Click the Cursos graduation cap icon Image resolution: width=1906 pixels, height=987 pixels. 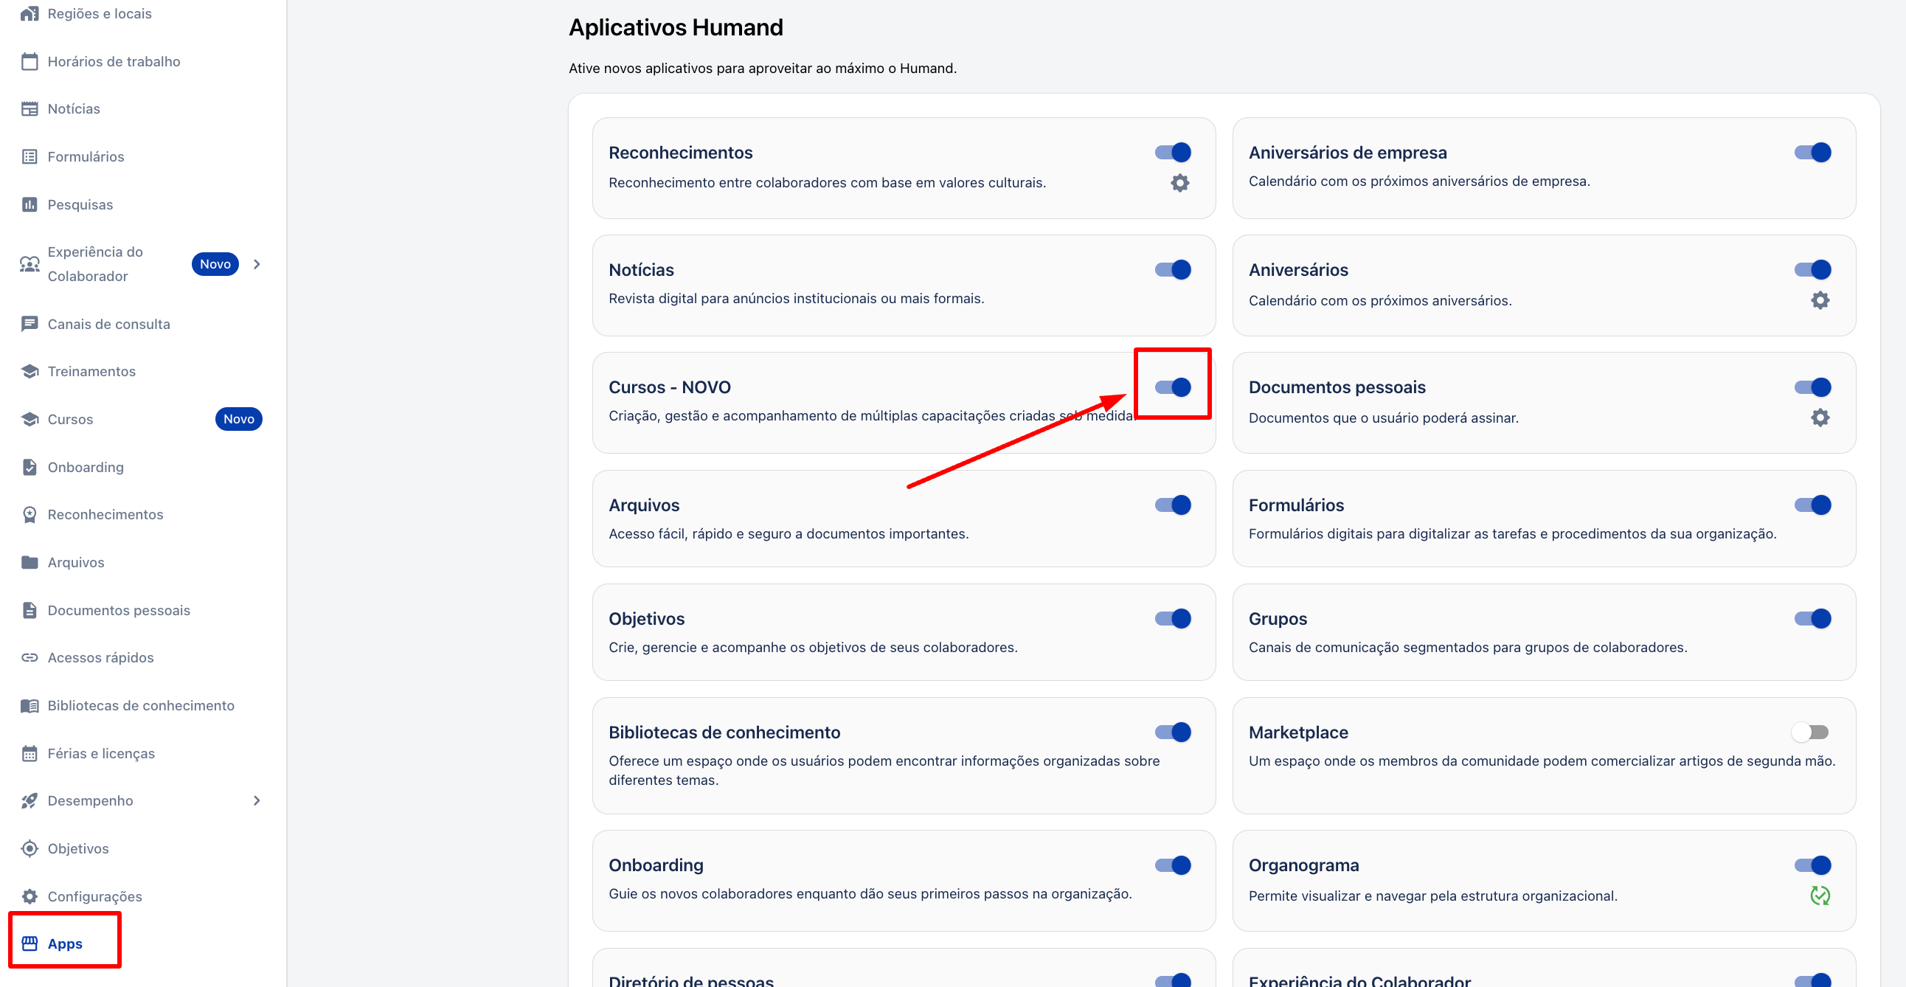[30, 420]
